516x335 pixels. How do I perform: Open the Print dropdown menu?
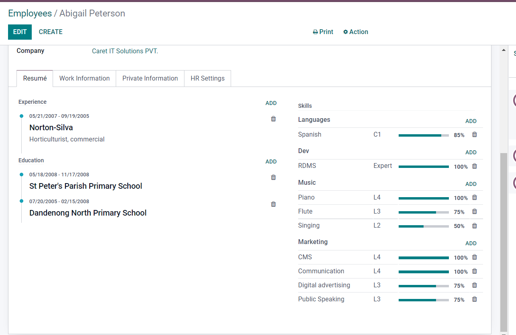point(323,32)
